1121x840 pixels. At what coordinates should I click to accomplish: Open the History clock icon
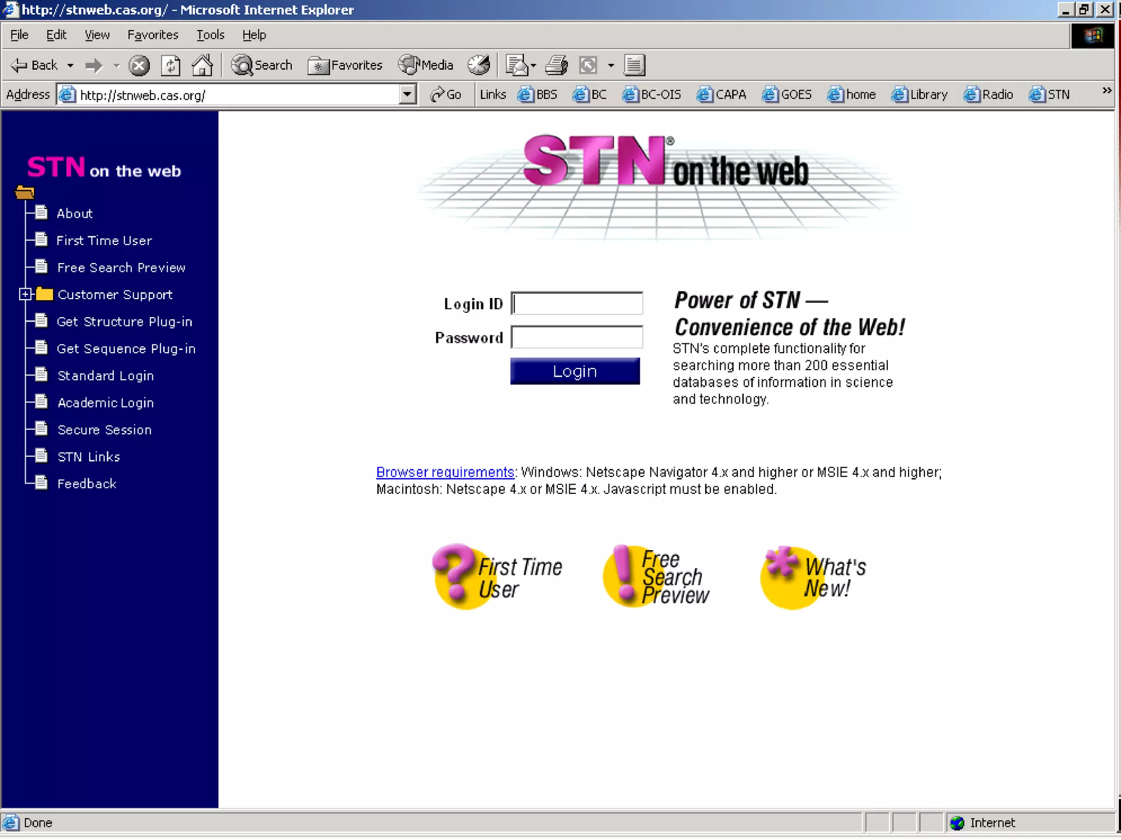[478, 65]
